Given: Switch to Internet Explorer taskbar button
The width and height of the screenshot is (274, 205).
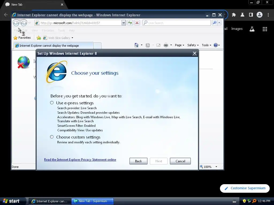Looking at the screenshot, I should [50, 201].
